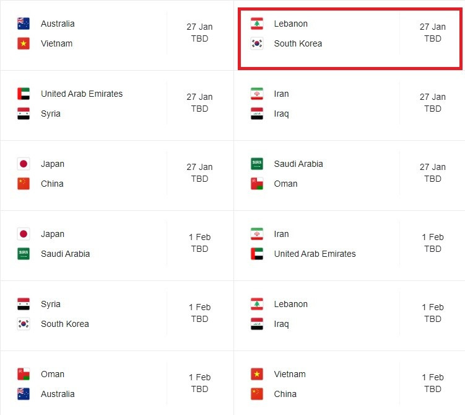
Task: Click Japan flag in Japan vs China match
Action: [x=24, y=164]
